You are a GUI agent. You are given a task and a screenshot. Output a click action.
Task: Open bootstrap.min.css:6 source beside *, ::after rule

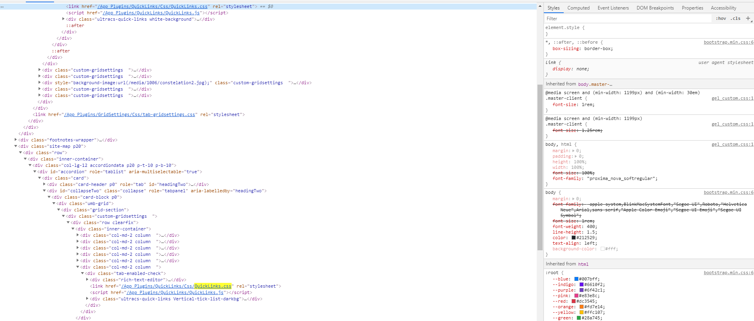tap(729, 42)
